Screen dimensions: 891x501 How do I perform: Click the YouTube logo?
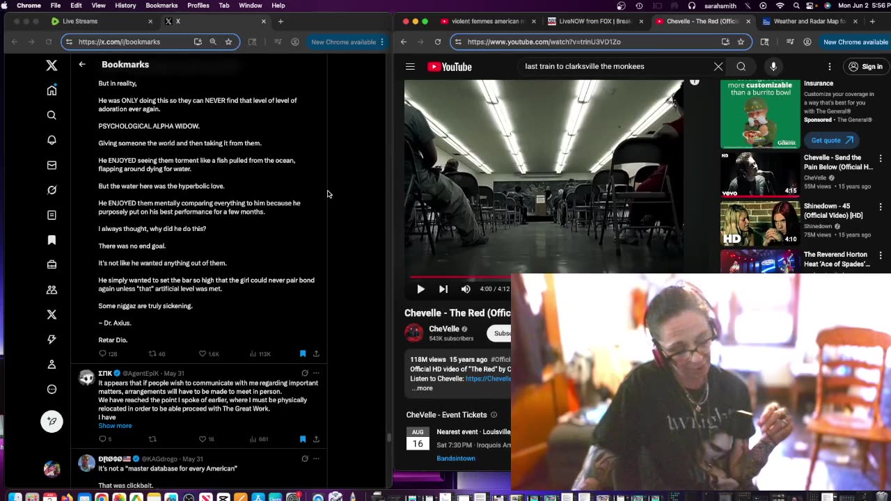click(450, 67)
